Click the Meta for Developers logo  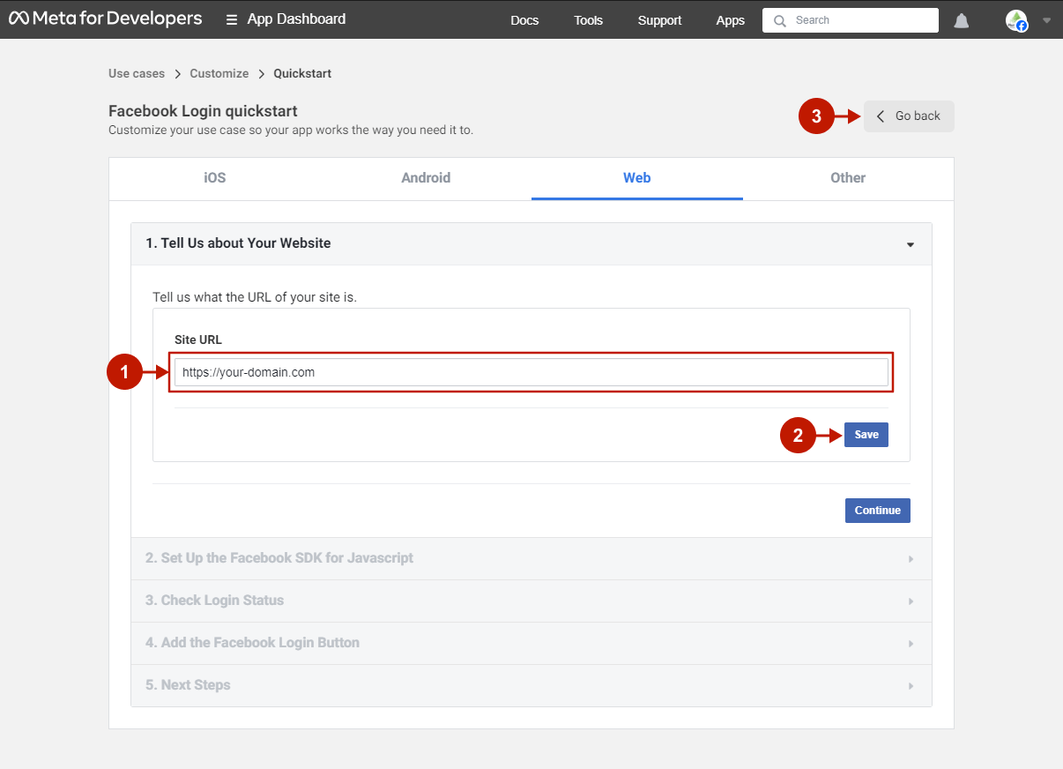(106, 19)
